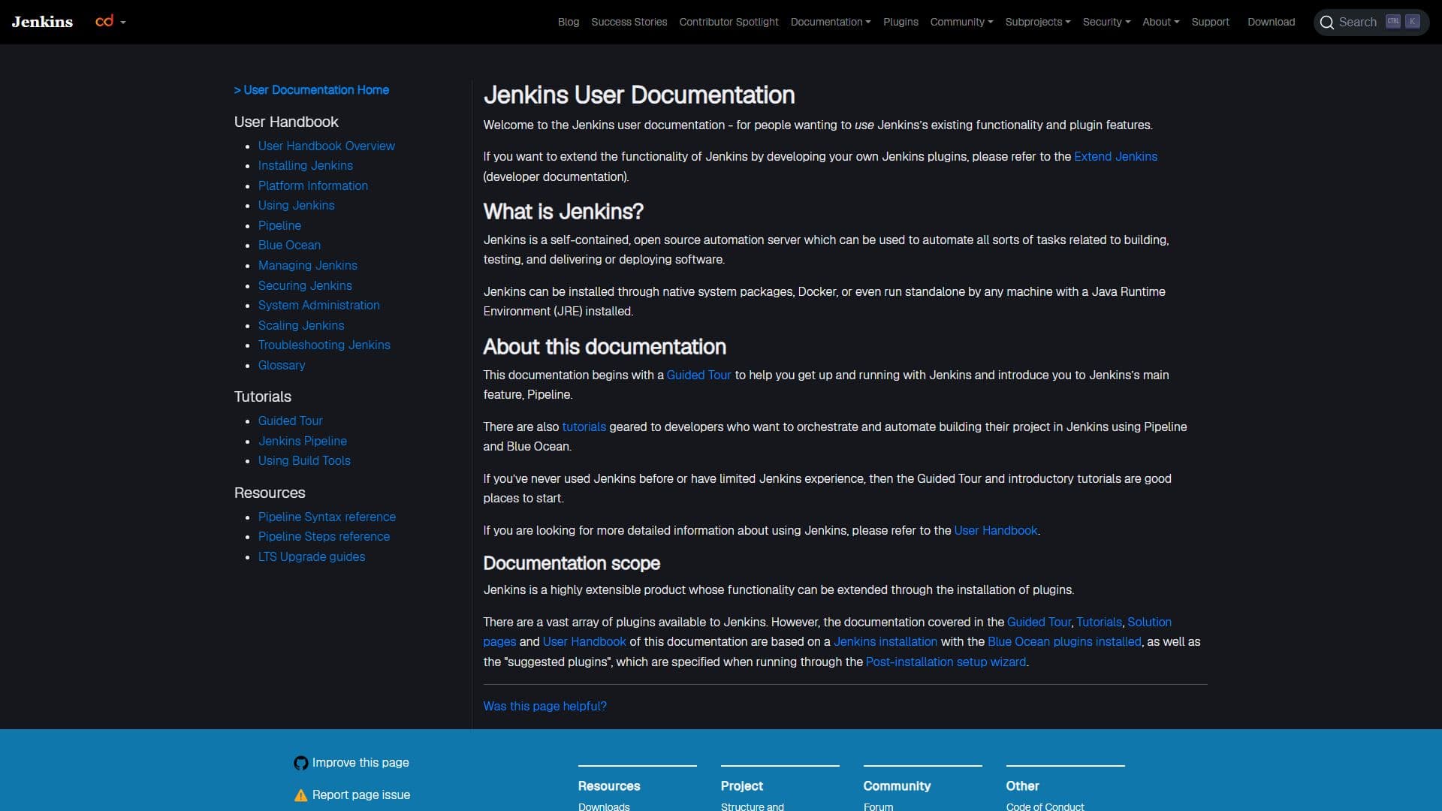Open the Support menu item
This screenshot has height=811, width=1442.
[x=1210, y=22]
